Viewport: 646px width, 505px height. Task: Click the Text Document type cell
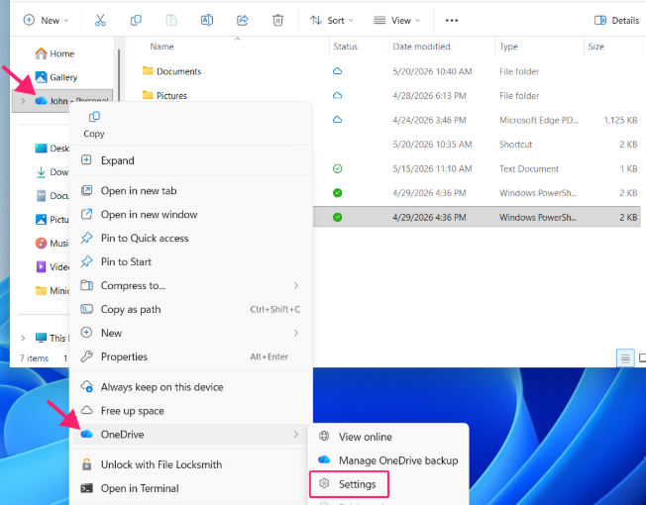pos(529,168)
